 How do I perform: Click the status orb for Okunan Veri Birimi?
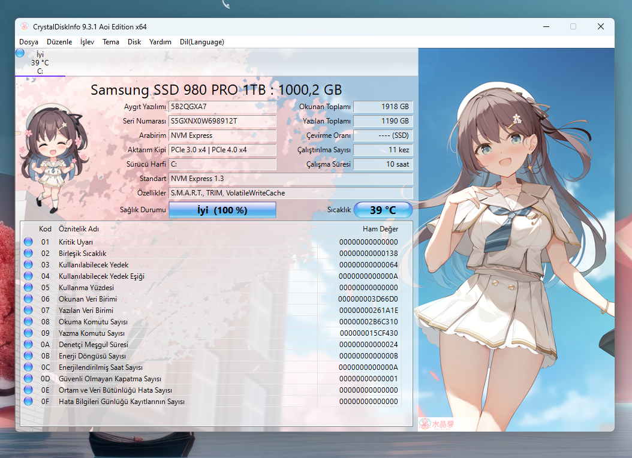pyautogui.click(x=28, y=299)
